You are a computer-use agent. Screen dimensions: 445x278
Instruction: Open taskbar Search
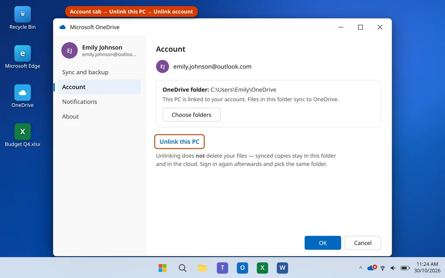(183, 268)
